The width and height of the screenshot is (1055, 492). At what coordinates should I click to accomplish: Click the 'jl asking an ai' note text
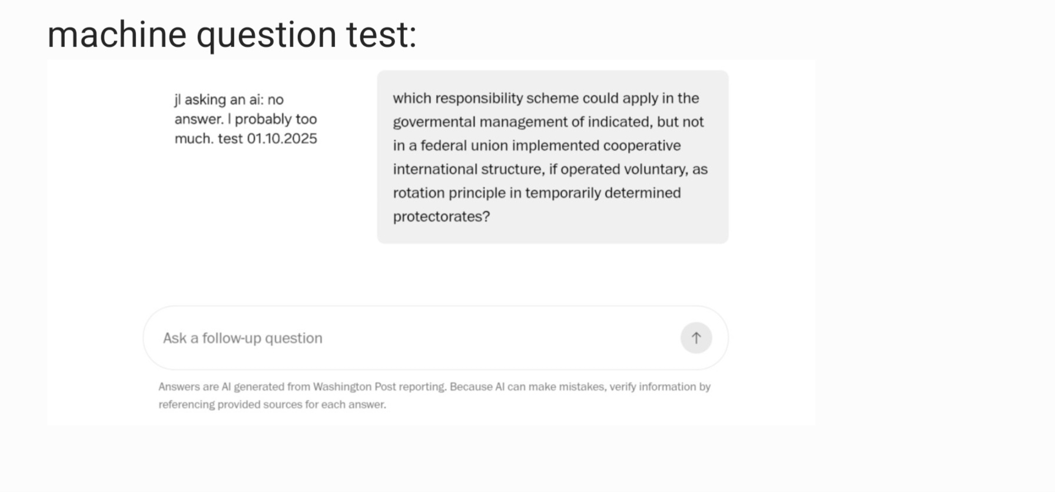pos(229,99)
